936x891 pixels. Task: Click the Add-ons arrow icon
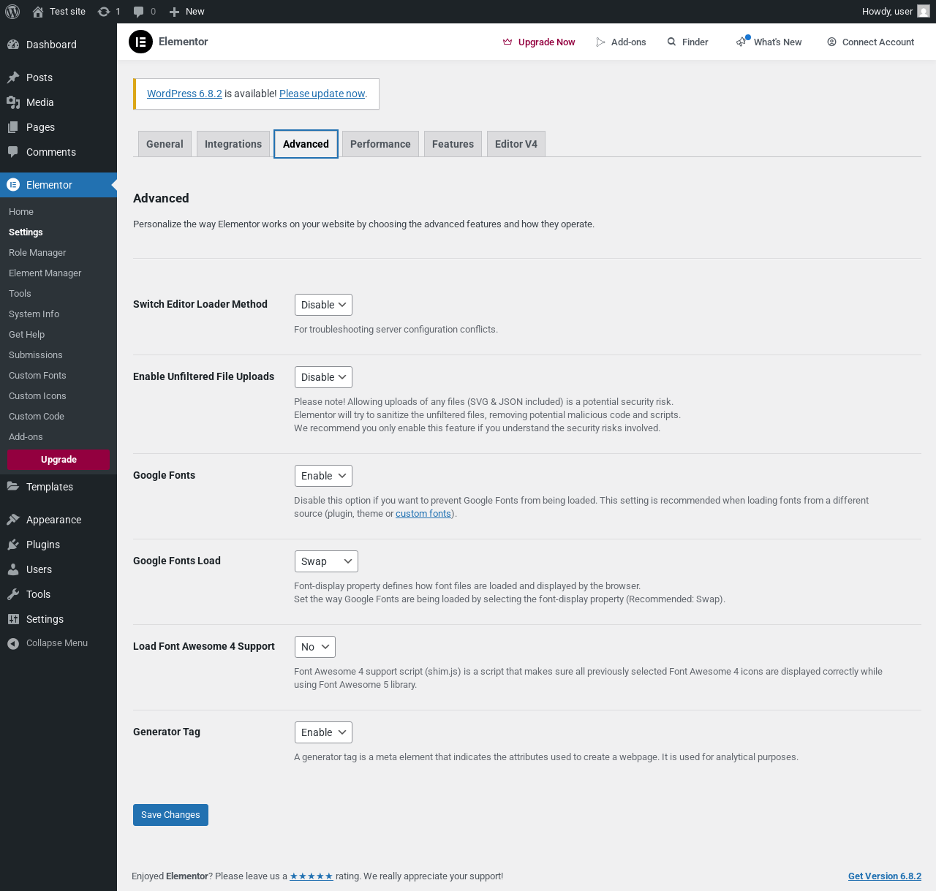(x=600, y=42)
